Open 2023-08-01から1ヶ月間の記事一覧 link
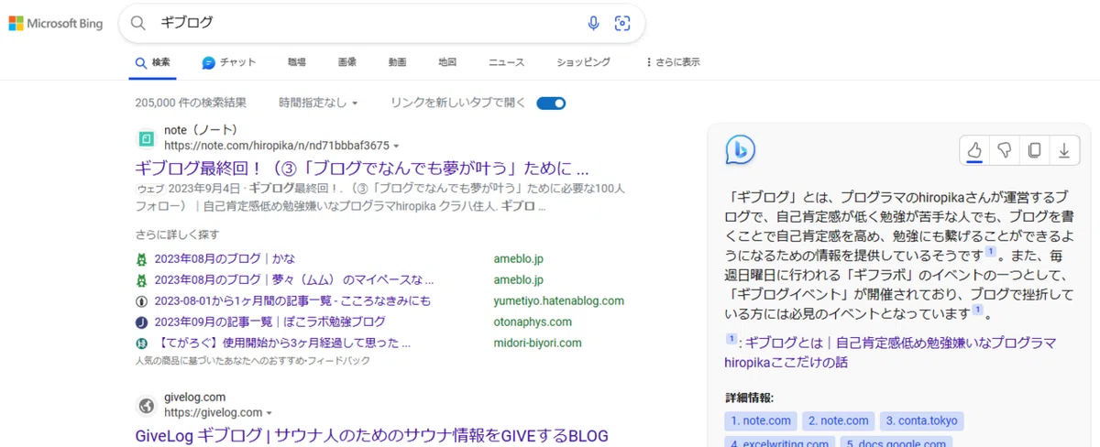 (292, 301)
